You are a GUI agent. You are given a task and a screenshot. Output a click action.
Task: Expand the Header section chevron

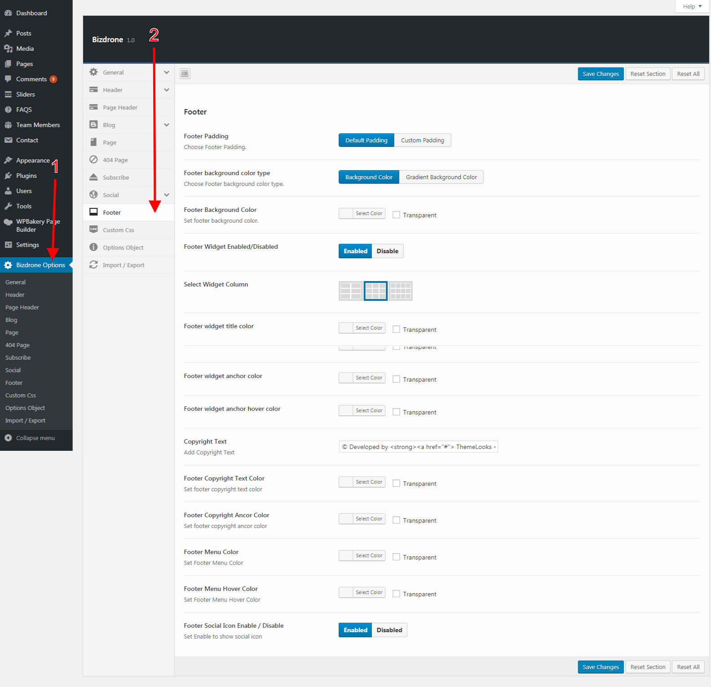tap(167, 90)
